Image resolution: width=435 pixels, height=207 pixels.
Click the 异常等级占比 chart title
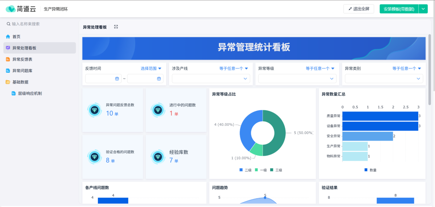pos(224,94)
